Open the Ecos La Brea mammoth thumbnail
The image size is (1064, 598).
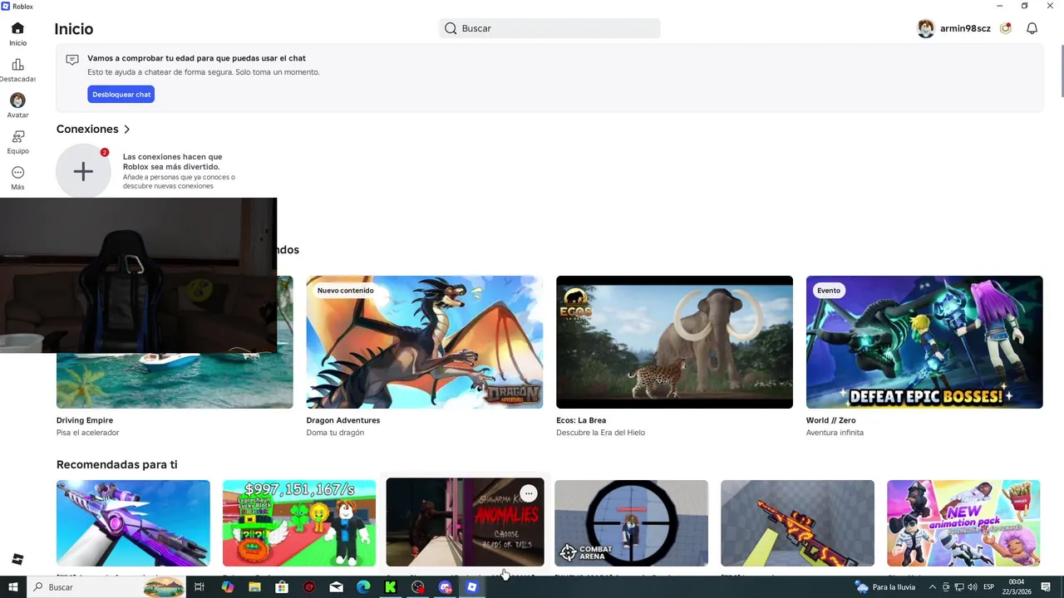pos(674,342)
